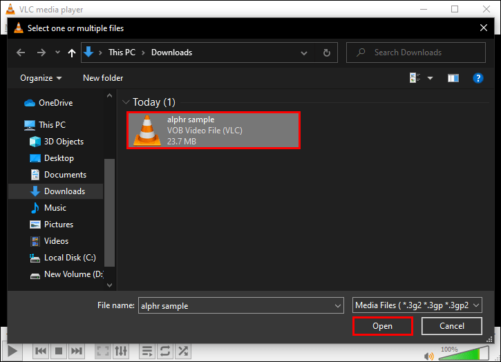Expand the address bar history dropdown
This screenshot has height=362, width=501.
[304, 53]
